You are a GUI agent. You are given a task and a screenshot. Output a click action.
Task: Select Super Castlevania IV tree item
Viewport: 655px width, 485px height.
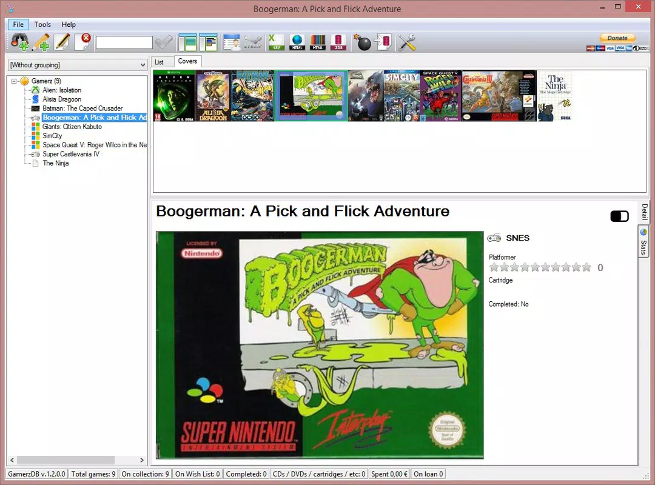(x=71, y=154)
